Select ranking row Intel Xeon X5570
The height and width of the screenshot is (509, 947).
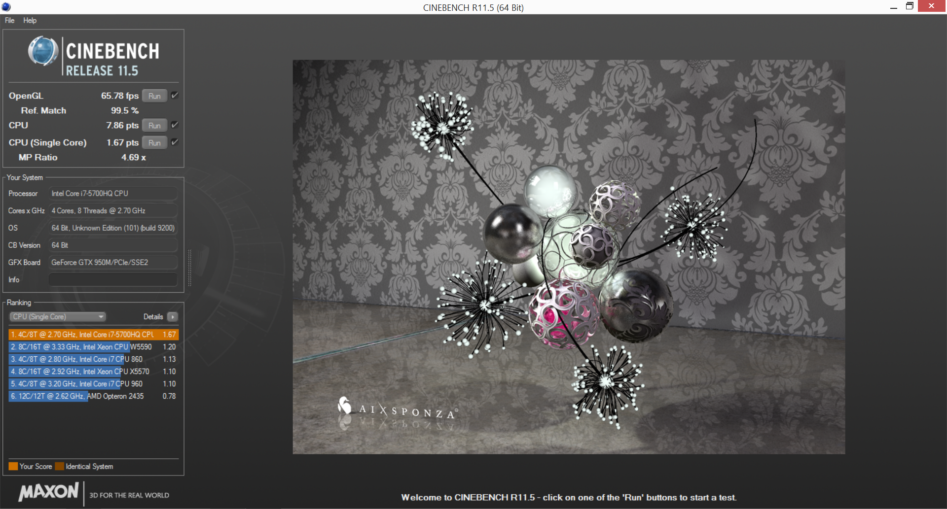point(93,371)
